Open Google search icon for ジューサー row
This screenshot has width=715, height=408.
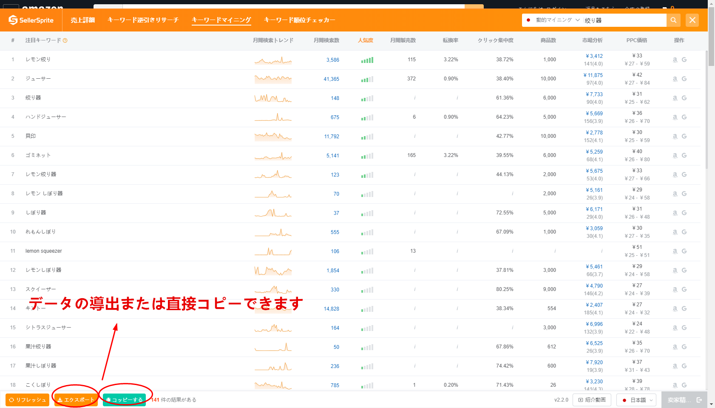point(684,79)
